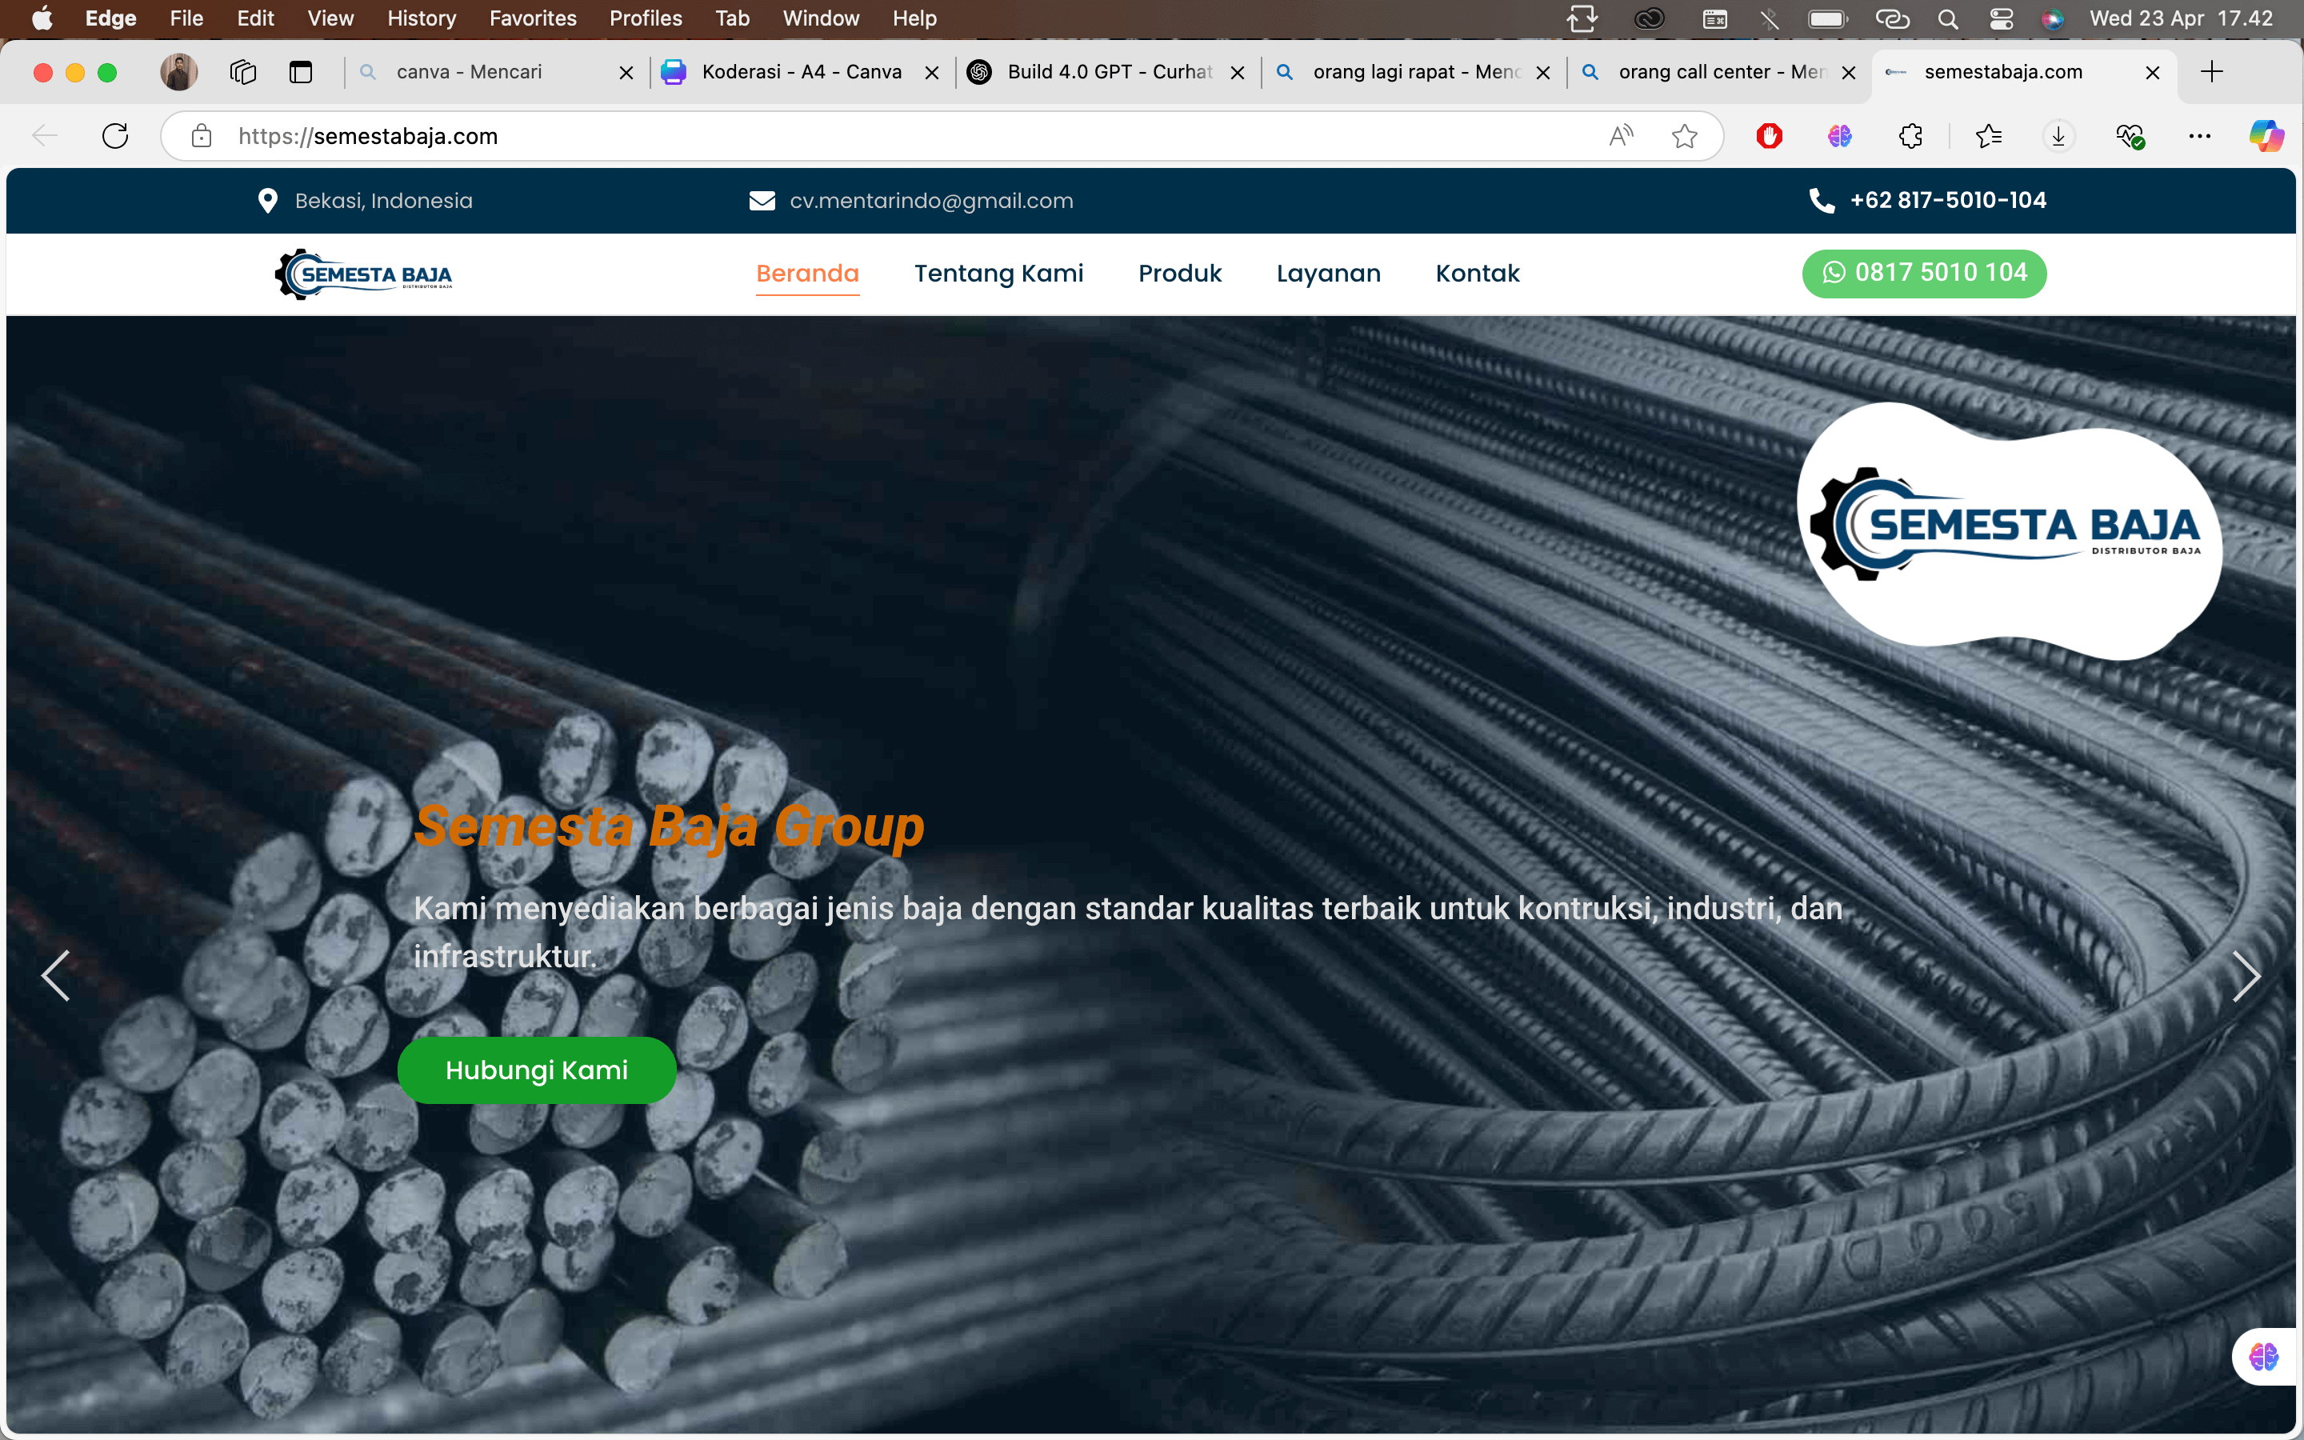Open the Tab actions menu icon
The width and height of the screenshot is (2304, 1440).
301,72
